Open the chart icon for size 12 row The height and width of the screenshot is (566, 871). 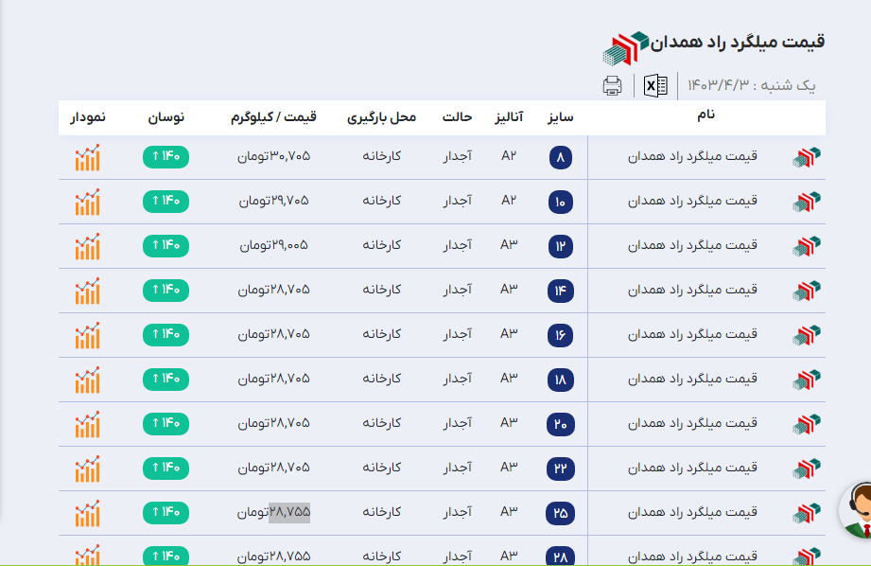88,246
